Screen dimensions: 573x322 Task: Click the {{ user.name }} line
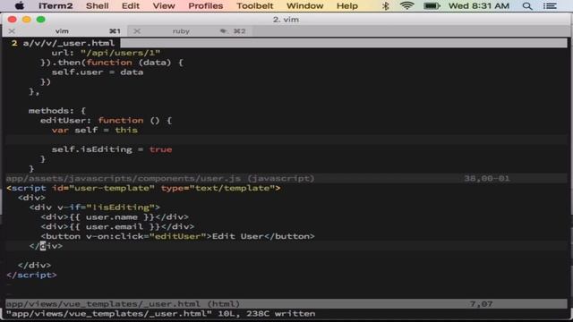[115, 216]
